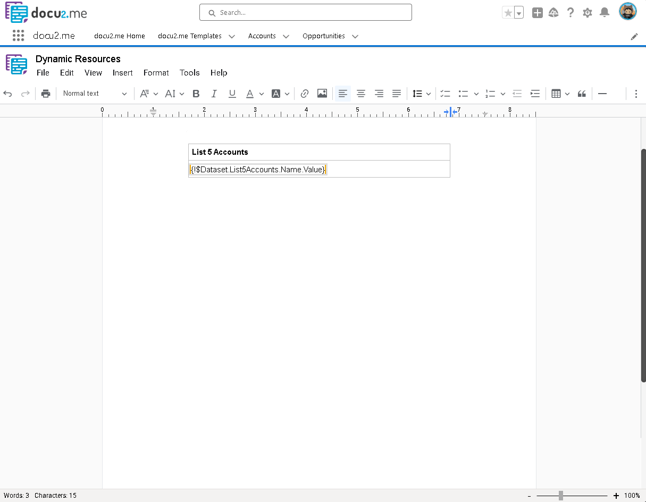
Task: Open the Insert menu
Action: click(123, 73)
